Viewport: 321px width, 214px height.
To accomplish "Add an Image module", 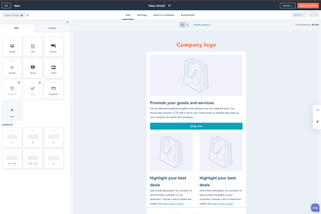I will click(12, 47).
